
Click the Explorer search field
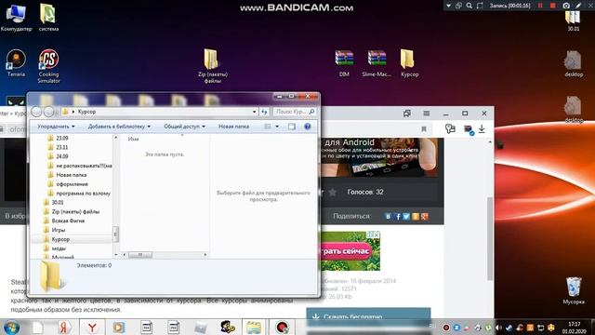tap(294, 112)
